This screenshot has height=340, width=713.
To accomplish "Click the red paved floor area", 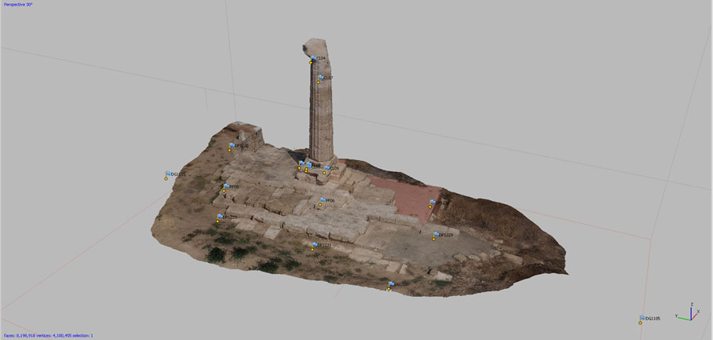I will coord(403,195).
